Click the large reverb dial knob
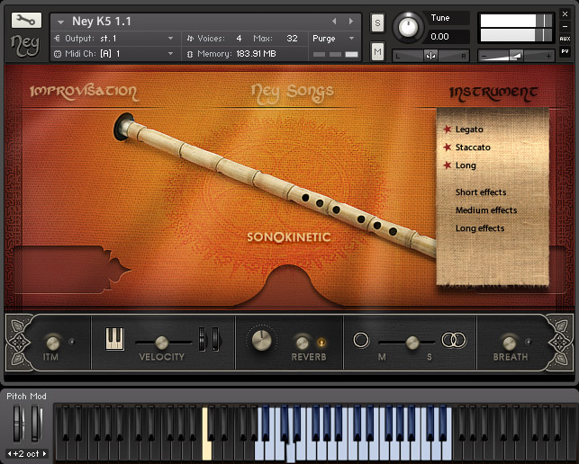Screen dimensions: 579x464 261,341
